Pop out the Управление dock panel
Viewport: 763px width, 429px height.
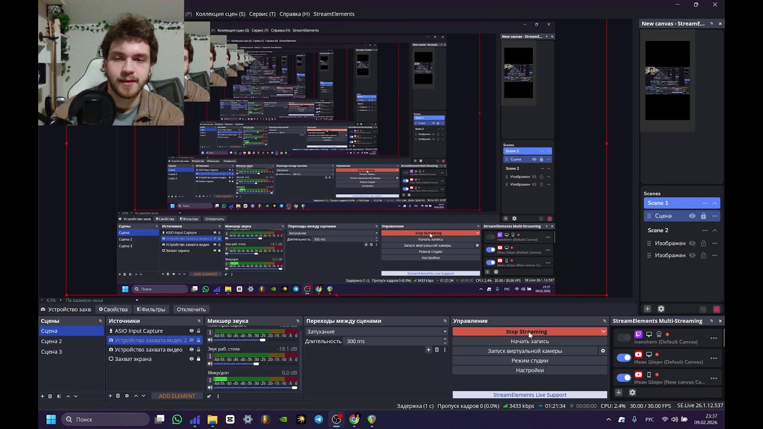(604, 321)
